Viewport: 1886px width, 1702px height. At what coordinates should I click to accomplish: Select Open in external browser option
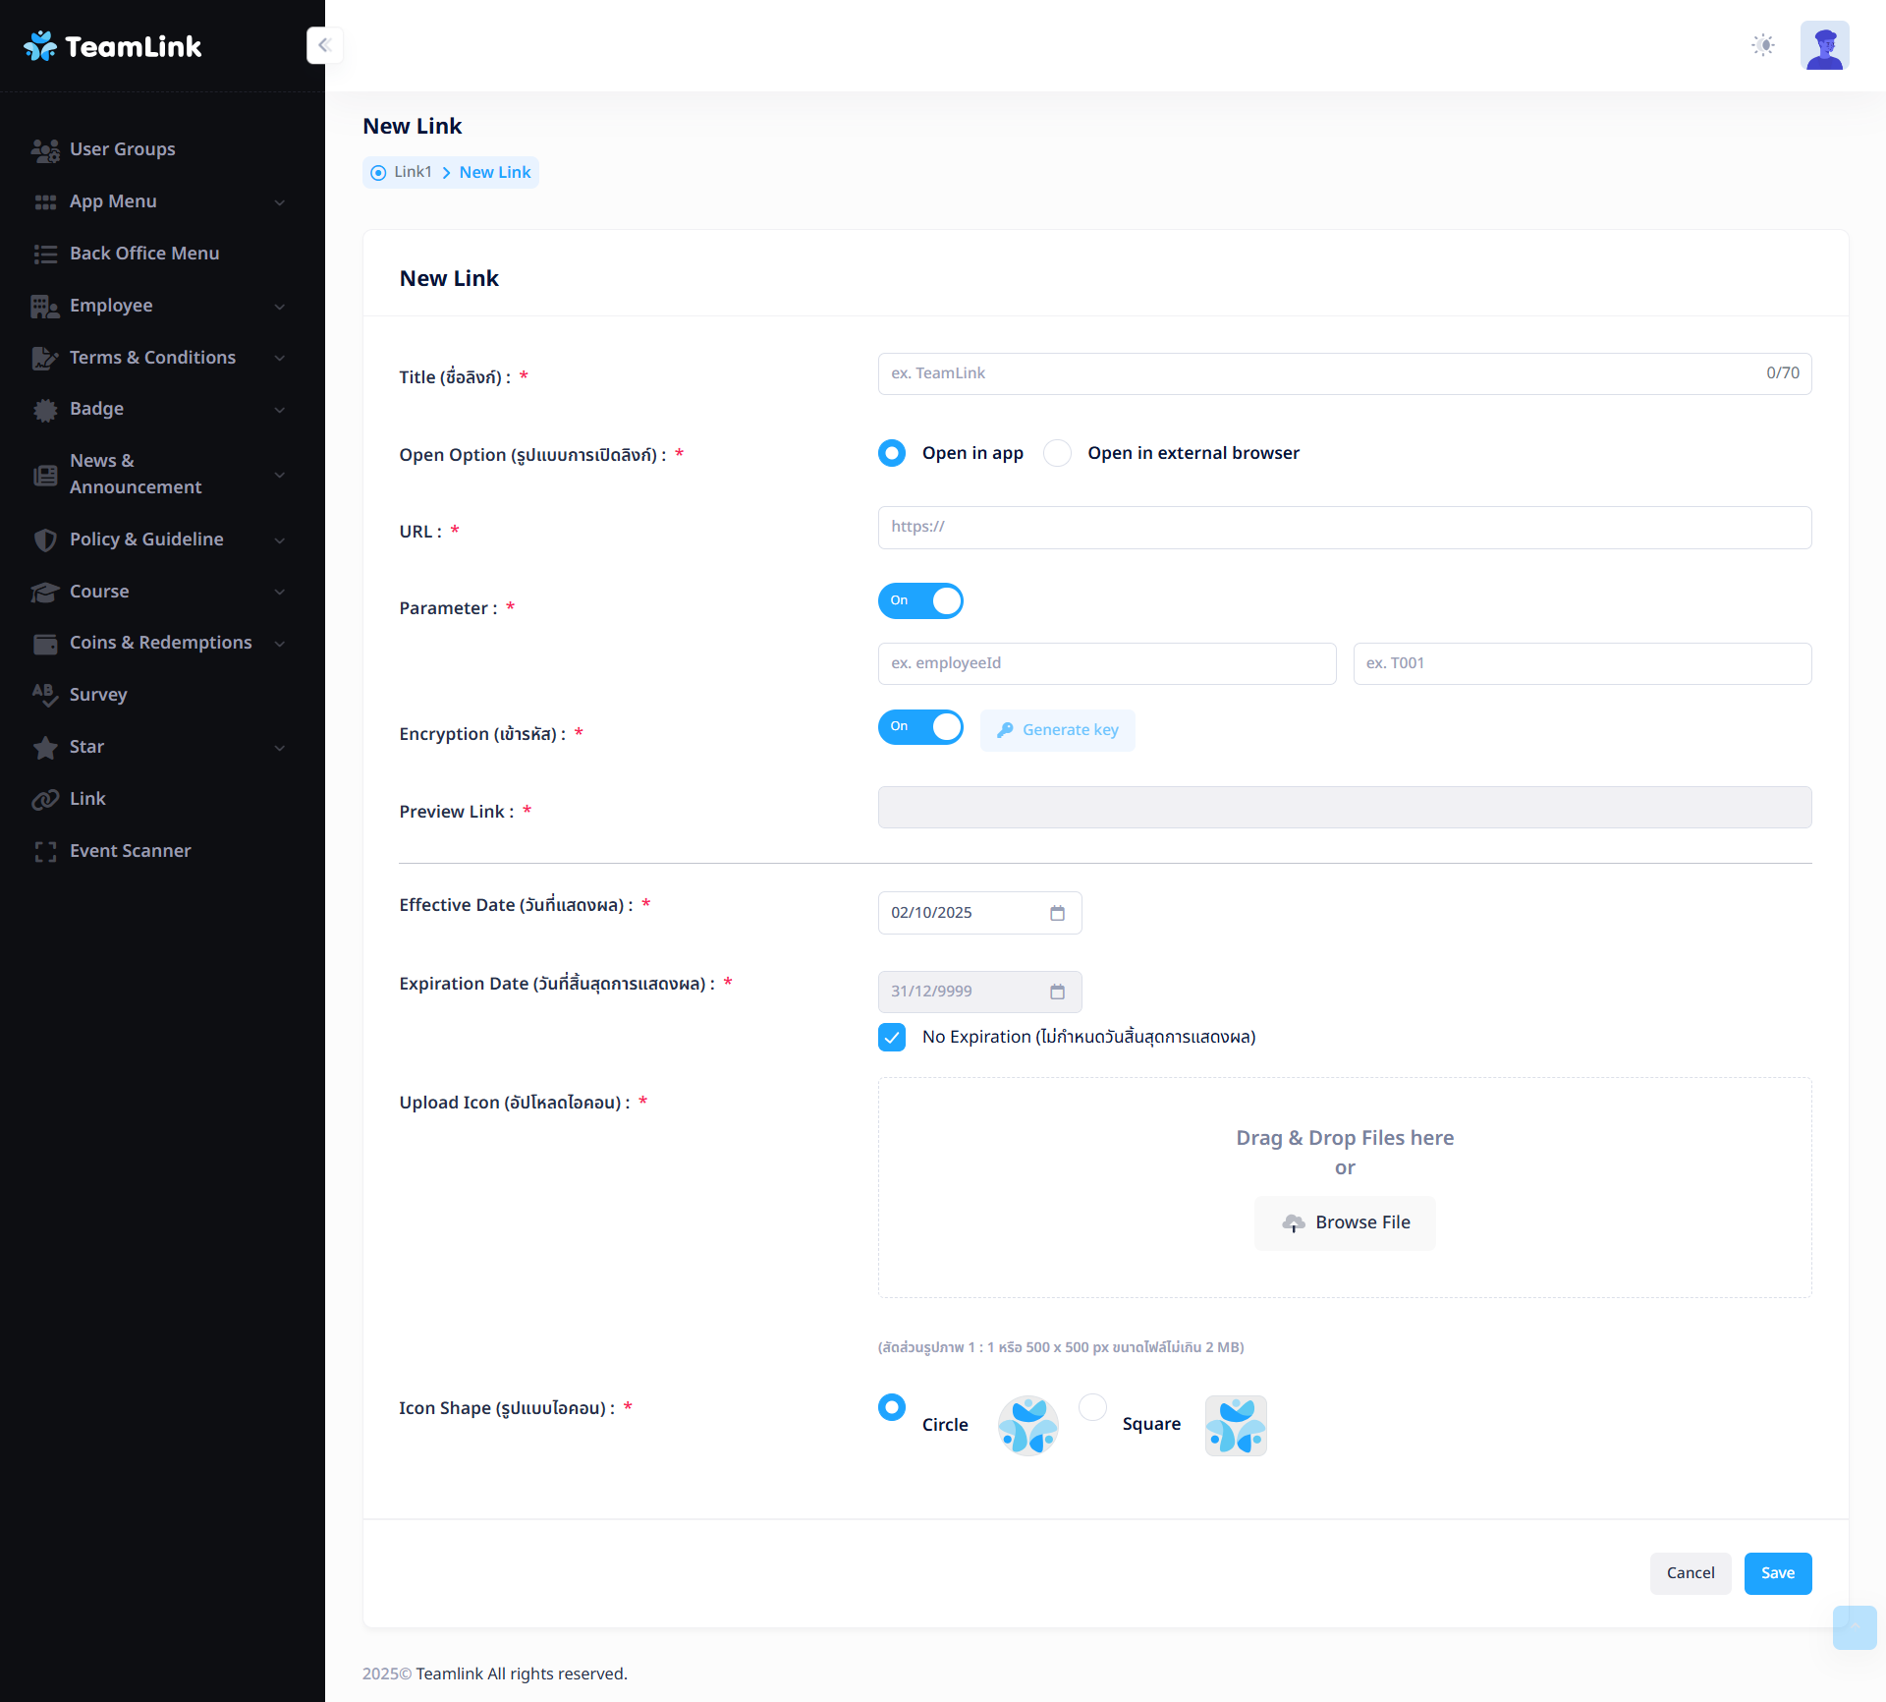coord(1057,453)
